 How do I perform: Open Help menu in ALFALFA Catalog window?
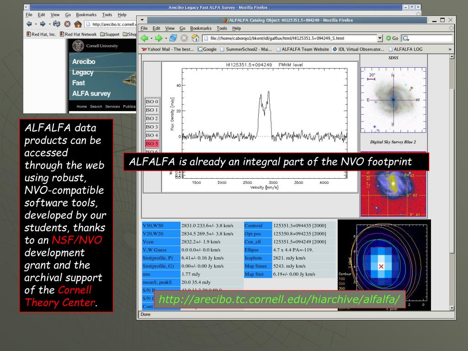click(x=236, y=28)
